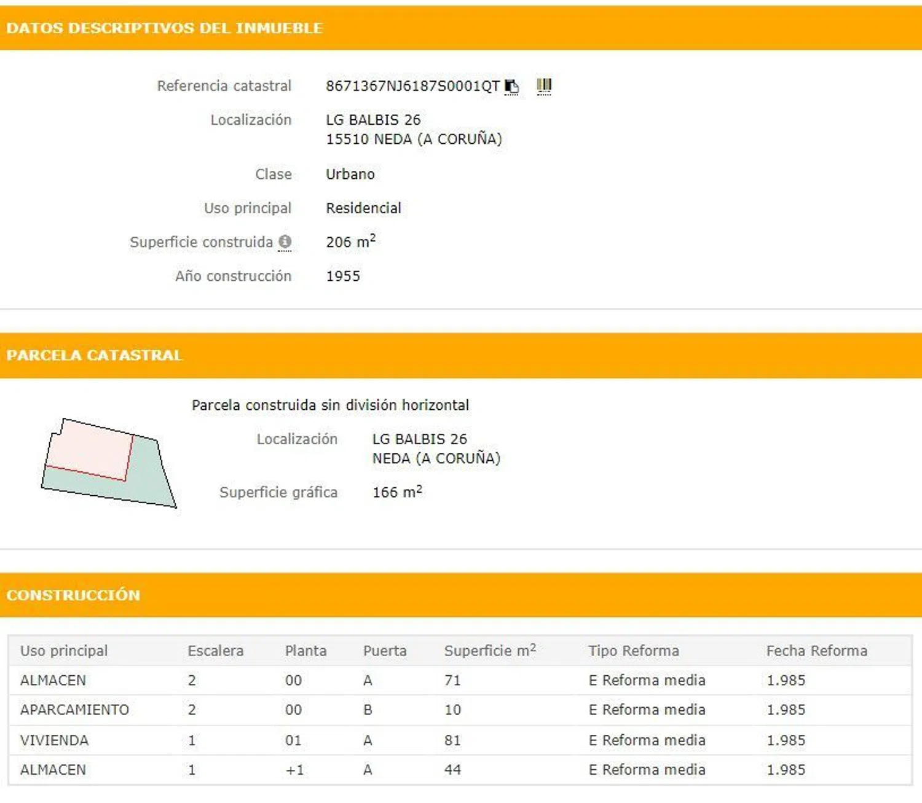Sort by Superficie m² column header
Screen dimensions: 922x803
tap(490, 651)
